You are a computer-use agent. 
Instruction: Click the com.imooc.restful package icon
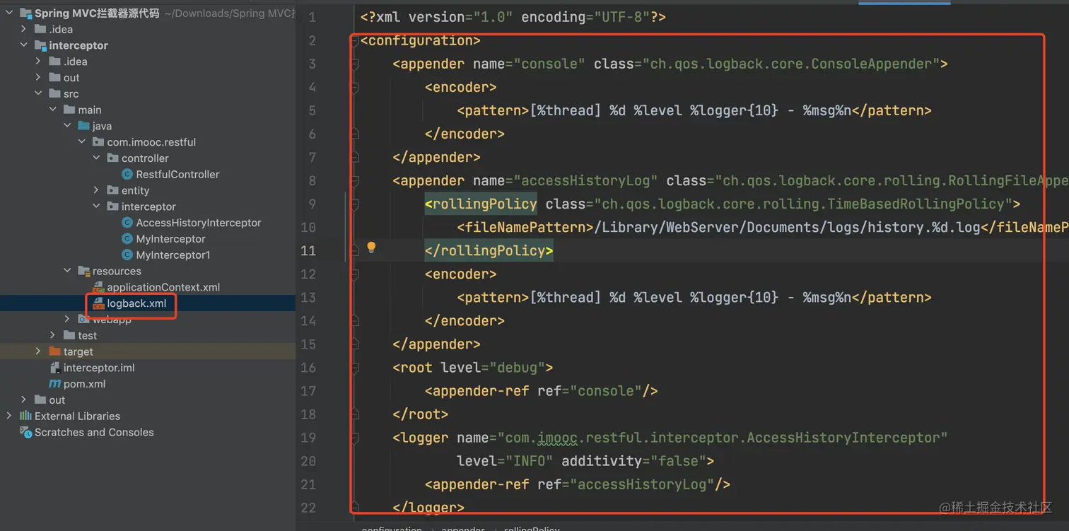click(98, 142)
